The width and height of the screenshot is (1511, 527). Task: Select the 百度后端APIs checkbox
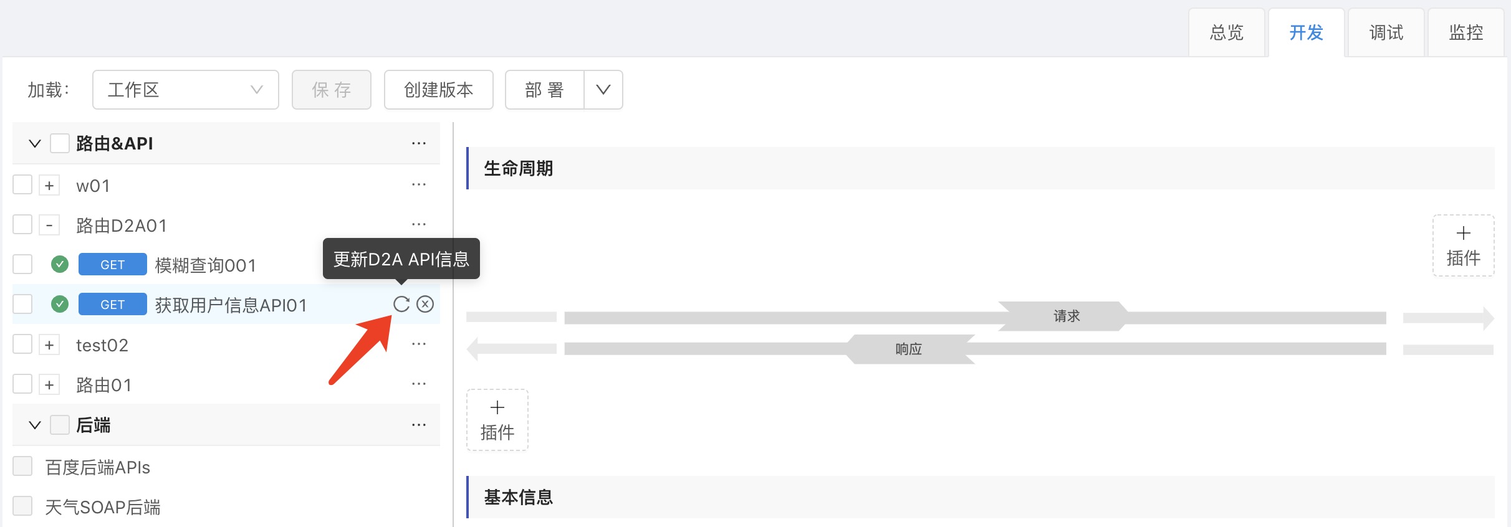pyautogui.click(x=22, y=466)
